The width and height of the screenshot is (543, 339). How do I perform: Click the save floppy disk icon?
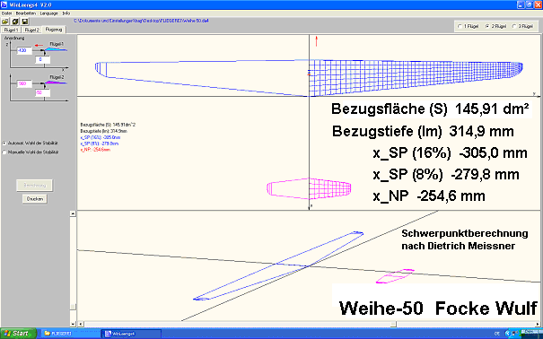click(25, 22)
